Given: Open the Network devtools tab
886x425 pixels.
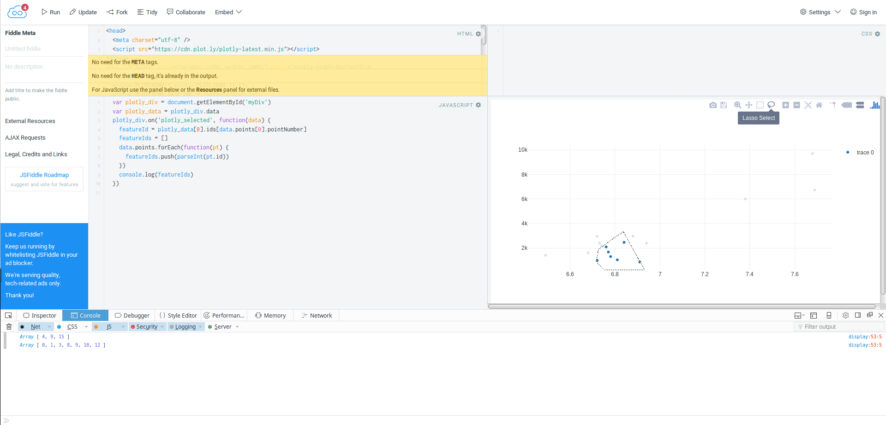Looking at the screenshot, I should pyautogui.click(x=317, y=315).
